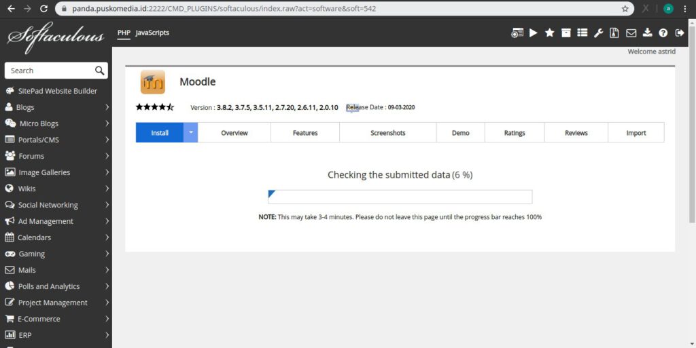Expand the Forums category
The width and height of the screenshot is (696, 348).
pos(56,156)
